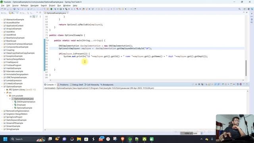Click Windows Start button
The height and width of the screenshot is (143, 254).
(x=5, y=139)
